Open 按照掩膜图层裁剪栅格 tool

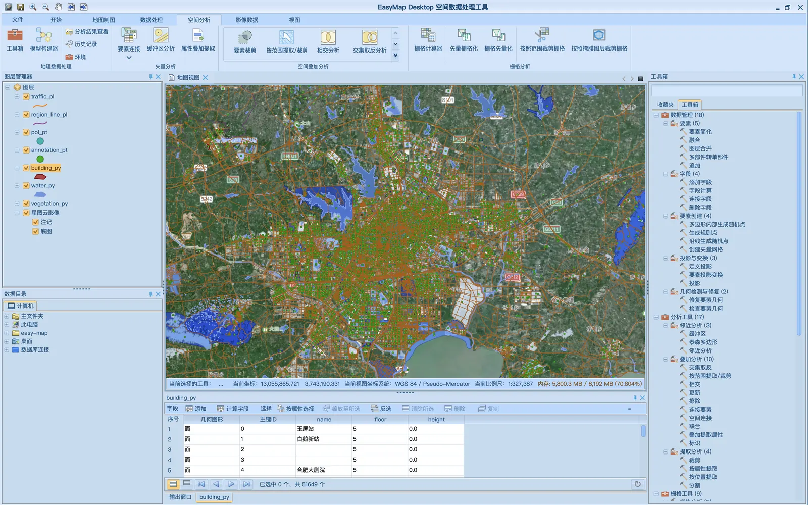coord(599,40)
